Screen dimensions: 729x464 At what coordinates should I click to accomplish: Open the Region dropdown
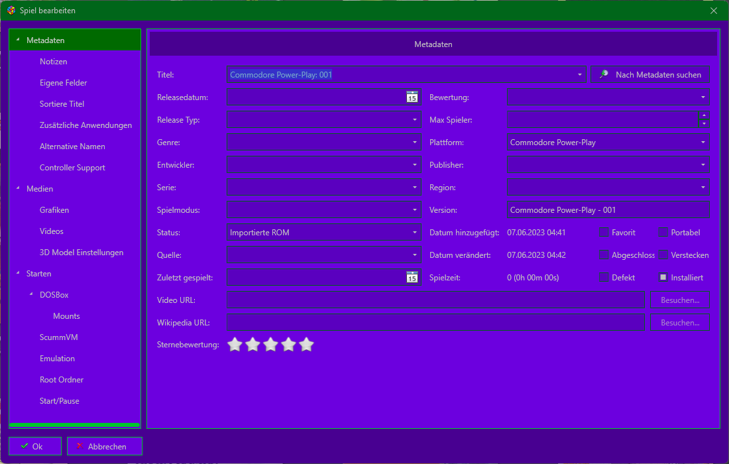pyautogui.click(x=703, y=188)
